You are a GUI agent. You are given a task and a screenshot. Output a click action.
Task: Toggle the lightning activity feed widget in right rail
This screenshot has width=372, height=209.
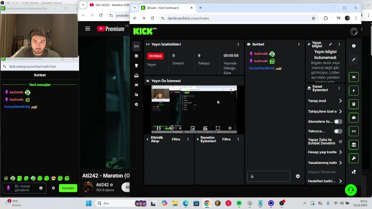pyautogui.click(x=354, y=91)
